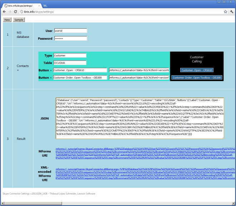Click the browser Forward arrow
This screenshot has width=236, height=206.
[10, 12]
